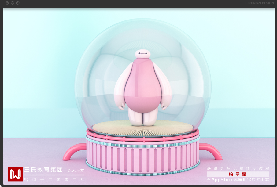Click the arrow circle icon in title bar
This screenshot has width=277, height=187.
click(18, 3)
